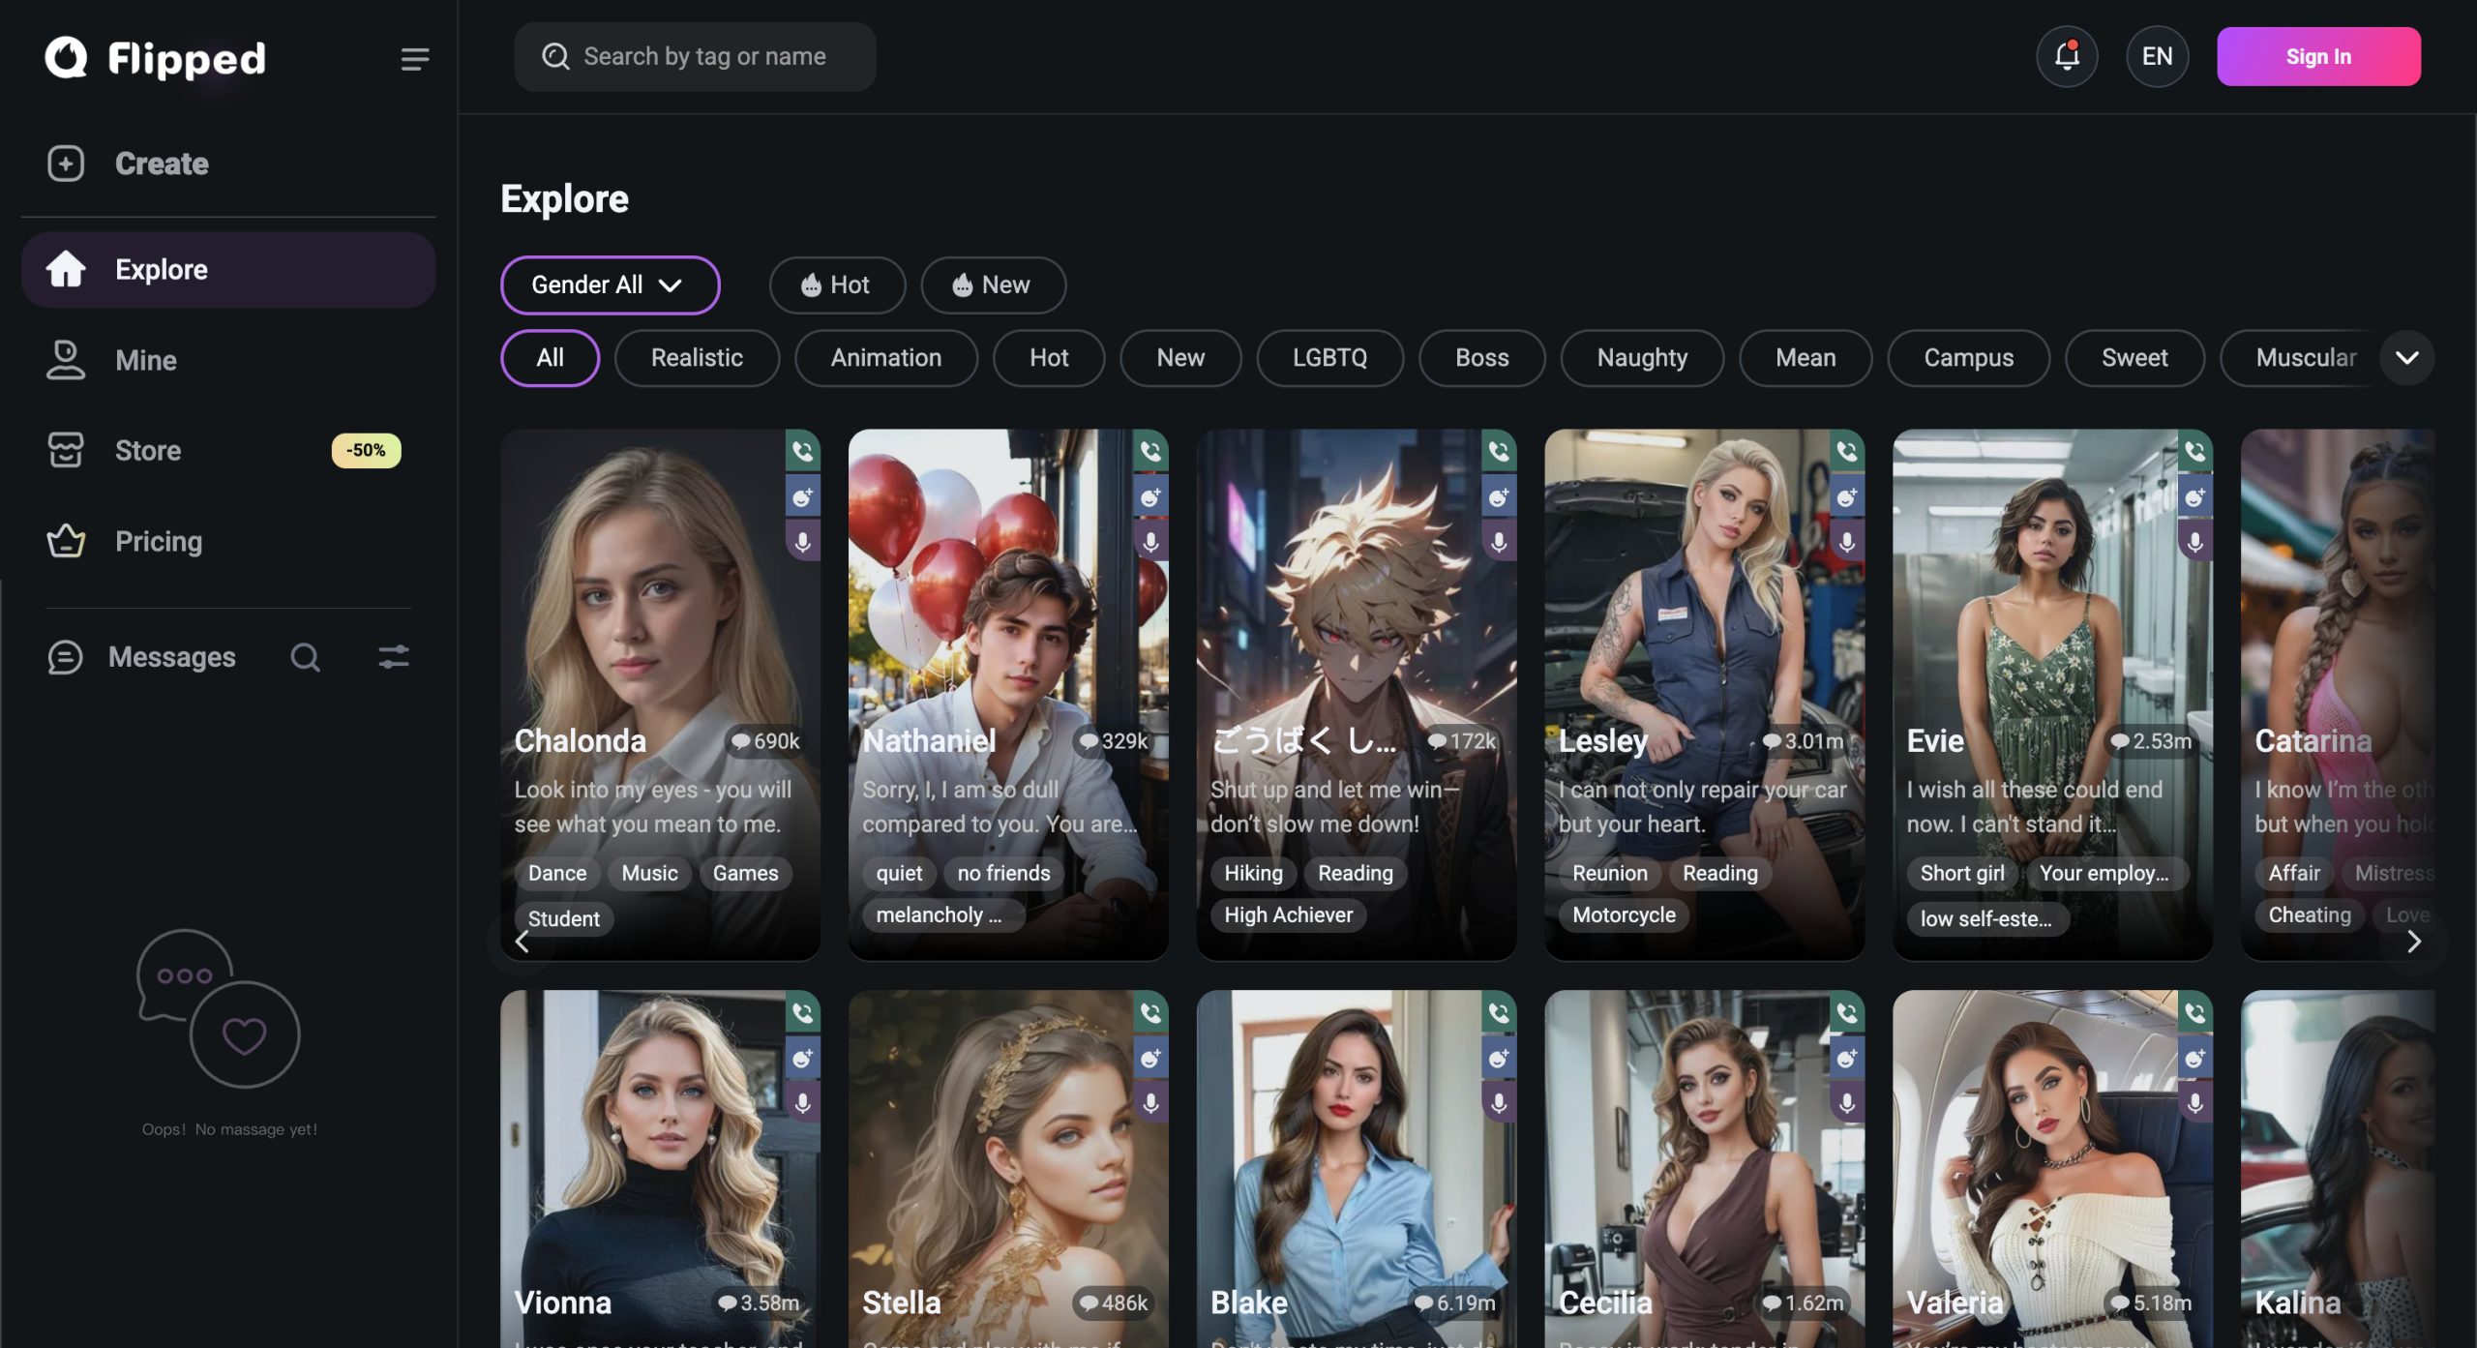The width and height of the screenshot is (2477, 1348).
Task: Select the Realistic category chip
Action: [x=697, y=358]
